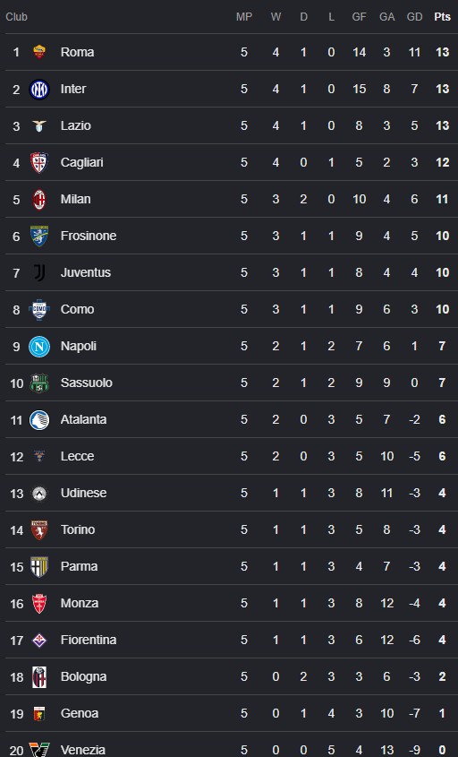458x757 pixels.
Task: Open the Fiorentina team link
Action: 89,640
